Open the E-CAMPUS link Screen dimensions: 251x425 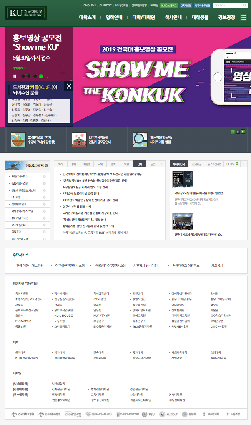[x=23, y=321]
